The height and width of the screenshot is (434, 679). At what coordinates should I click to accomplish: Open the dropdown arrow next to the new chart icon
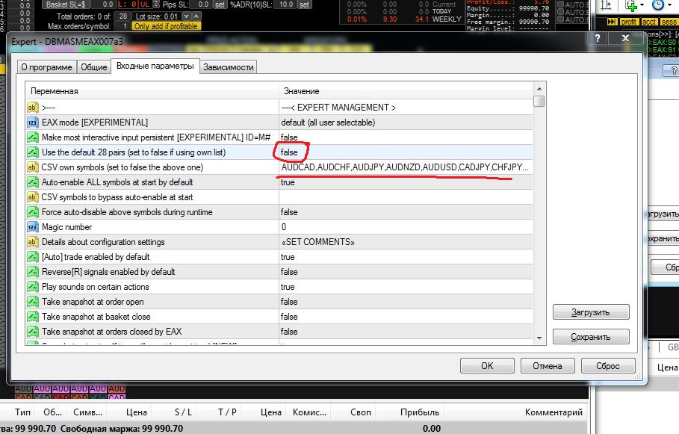pyautogui.click(x=642, y=5)
